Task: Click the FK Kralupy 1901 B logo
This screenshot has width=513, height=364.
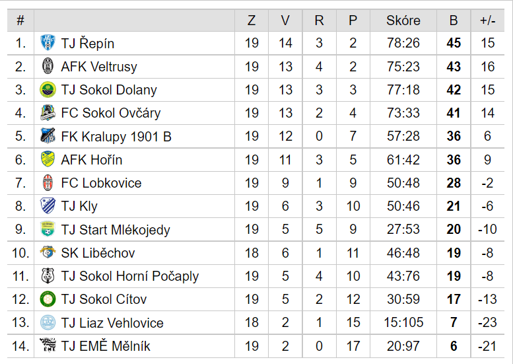Action: 48,136
